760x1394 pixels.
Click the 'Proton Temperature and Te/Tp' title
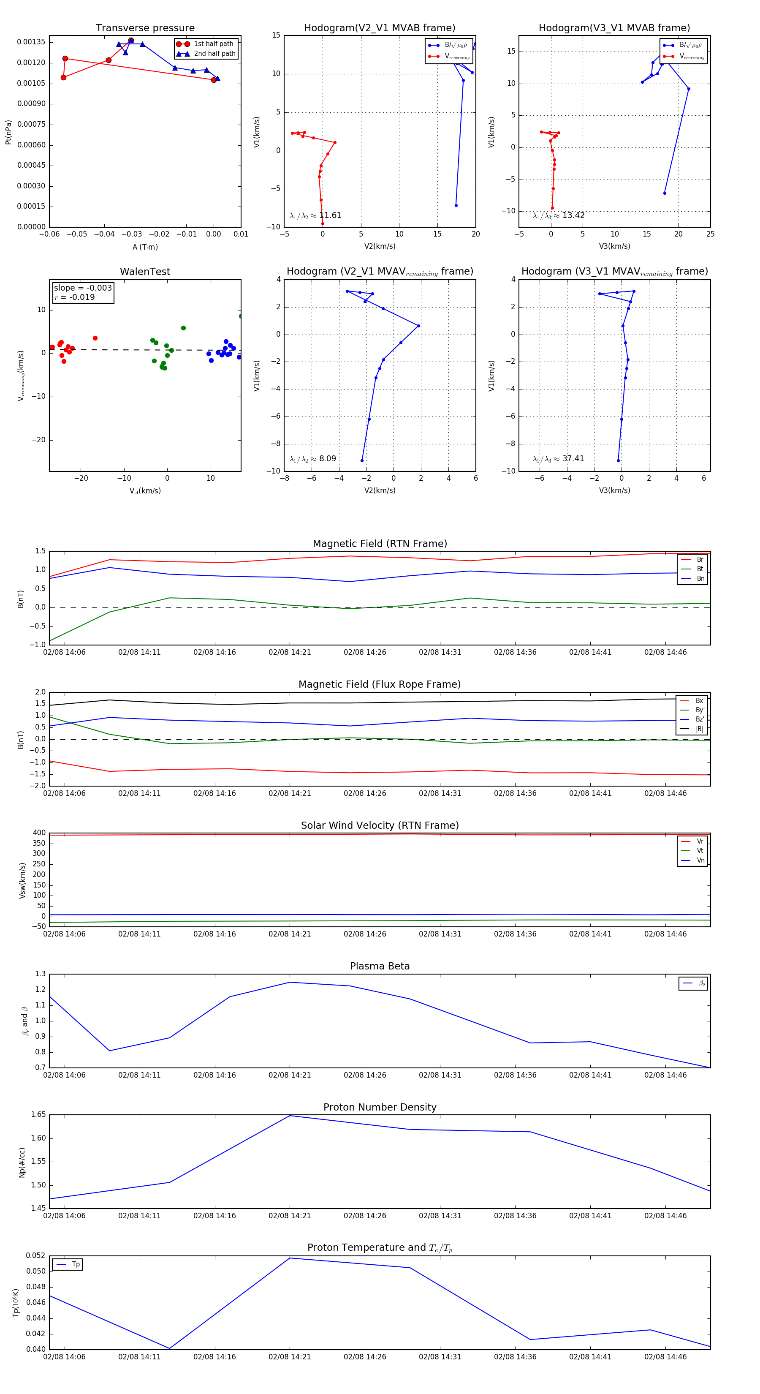pos(380,1248)
